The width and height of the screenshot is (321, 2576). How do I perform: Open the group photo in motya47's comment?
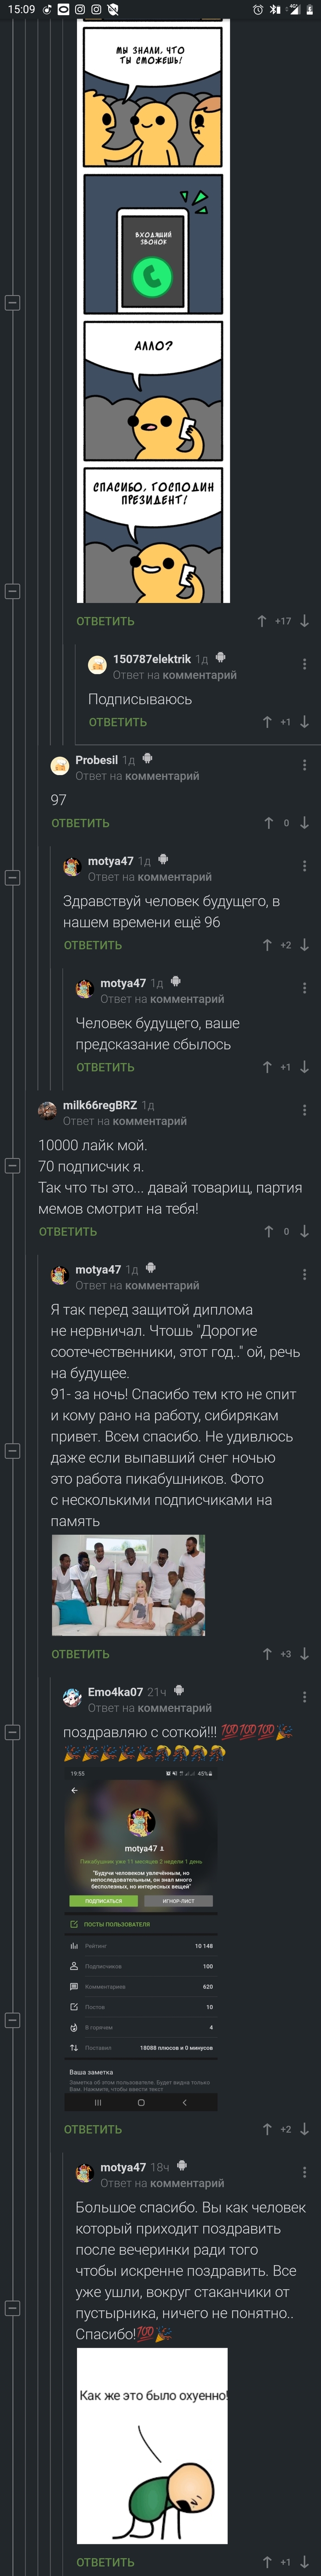(x=127, y=1585)
